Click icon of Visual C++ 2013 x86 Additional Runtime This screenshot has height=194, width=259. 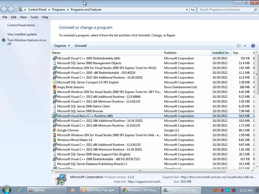55,97
